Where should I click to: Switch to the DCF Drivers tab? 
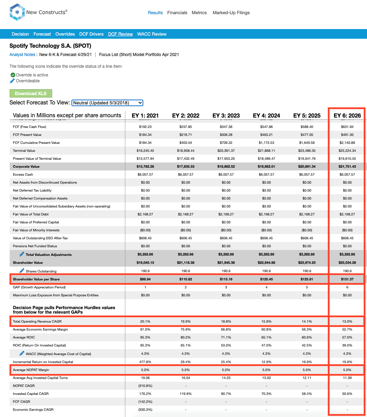[x=91, y=34]
